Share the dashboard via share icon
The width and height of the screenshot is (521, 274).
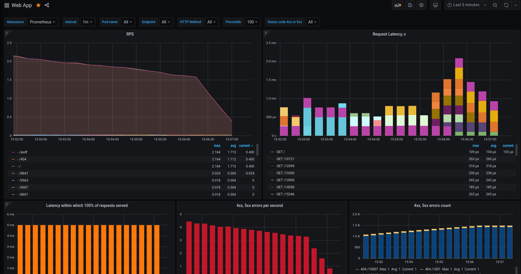[47, 5]
